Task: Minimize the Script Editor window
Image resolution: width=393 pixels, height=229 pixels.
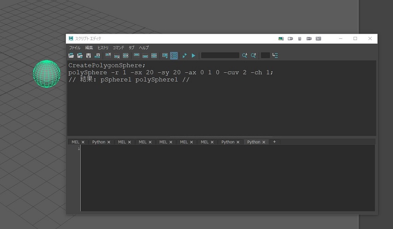Action: point(340,39)
